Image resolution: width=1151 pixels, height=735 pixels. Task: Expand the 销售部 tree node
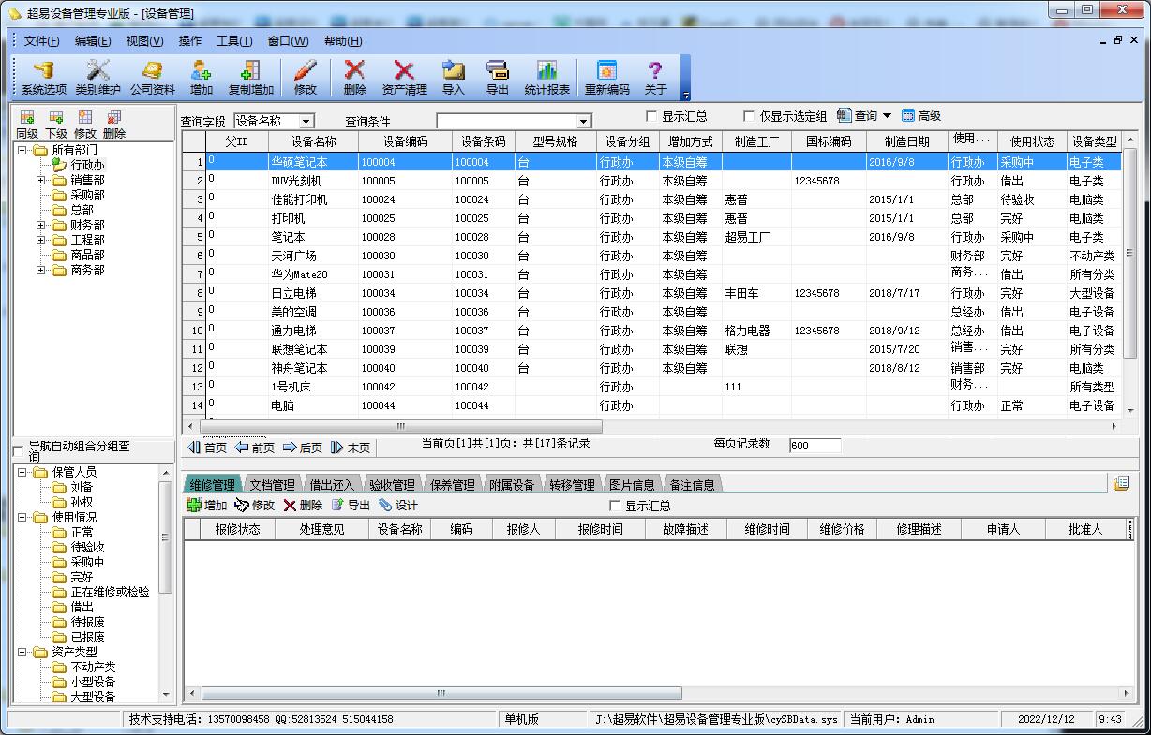[41, 180]
